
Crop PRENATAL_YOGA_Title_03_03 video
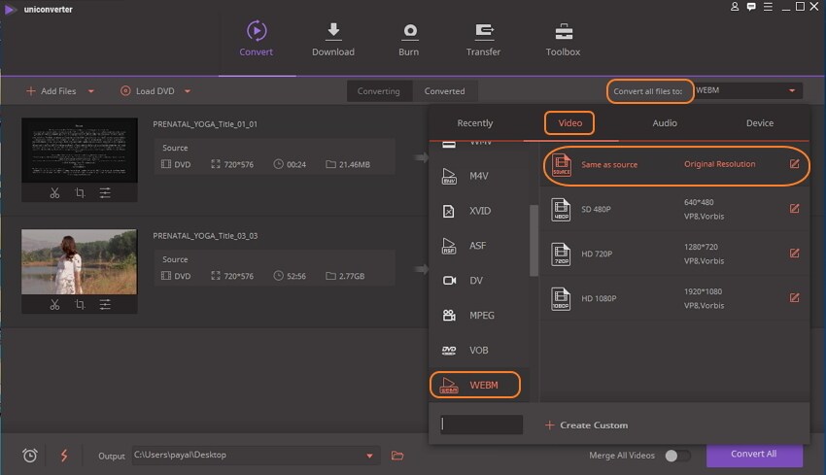(x=80, y=304)
